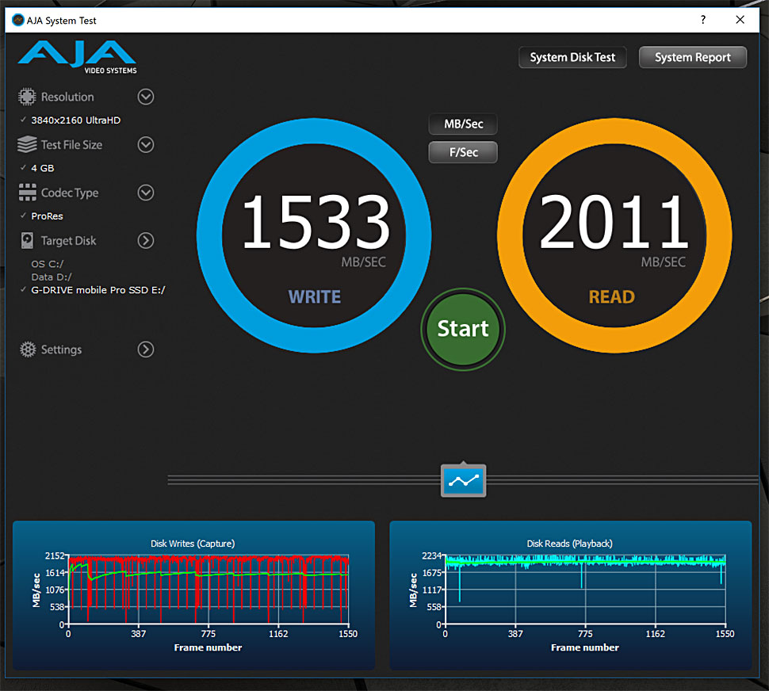Open the System Report view
The image size is (769, 691).
pyautogui.click(x=692, y=57)
